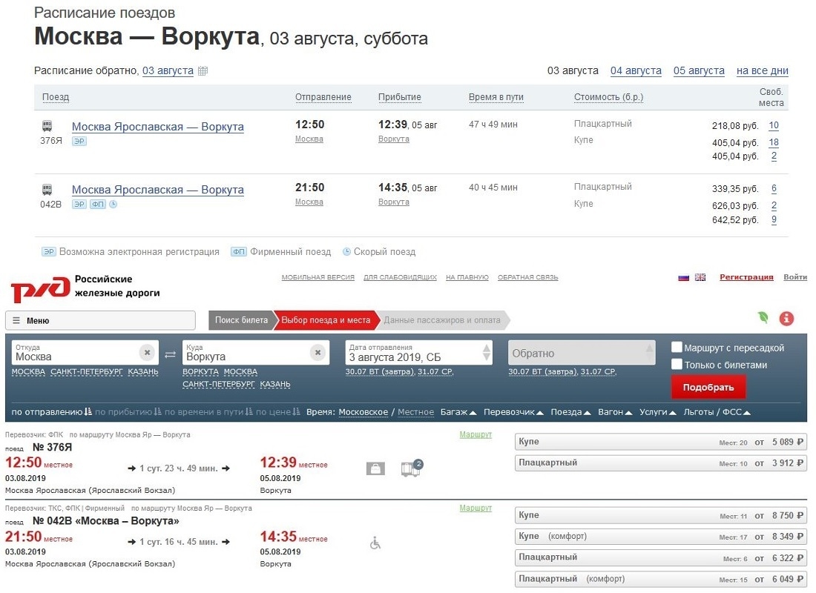Go to the Поиск билета step
816x593 pixels.
pyautogui.click(x=241, y=320)
